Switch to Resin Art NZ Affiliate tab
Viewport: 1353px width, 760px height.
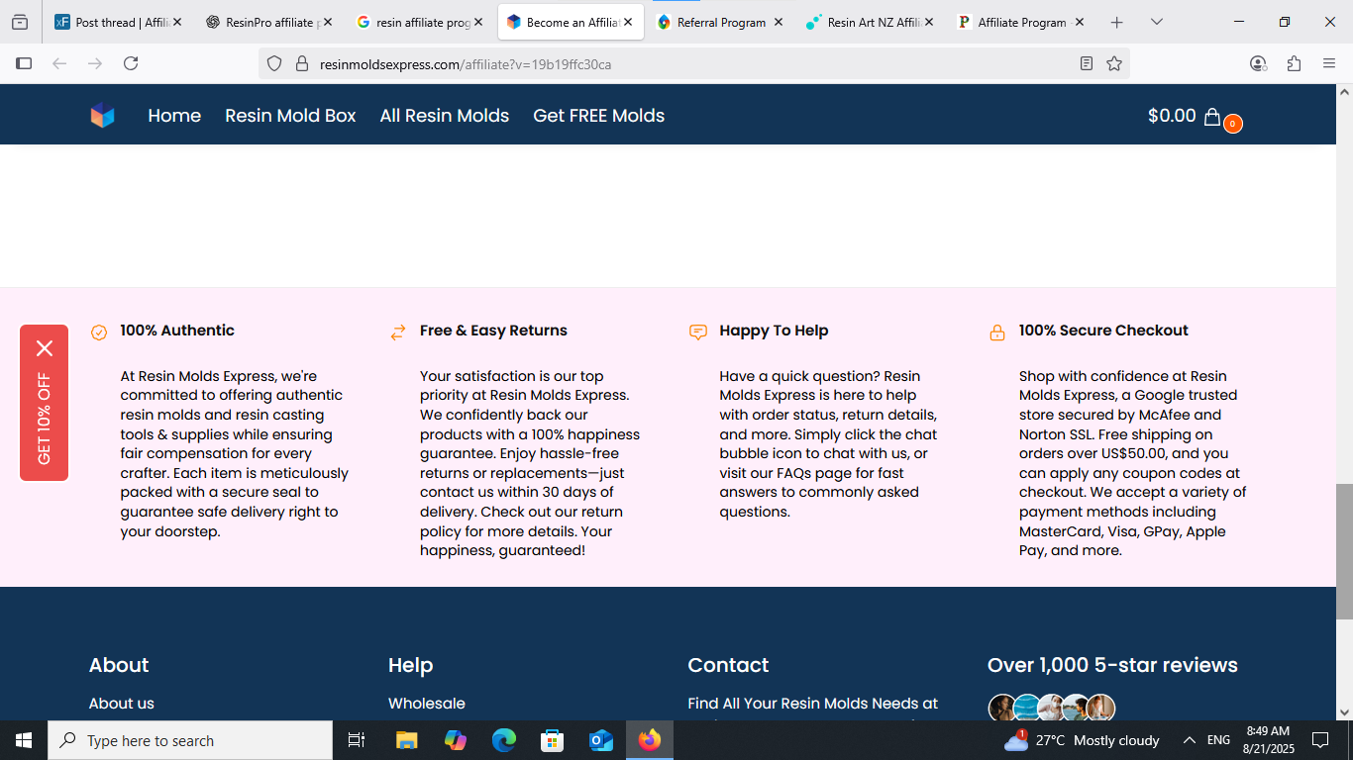[871, 22]
